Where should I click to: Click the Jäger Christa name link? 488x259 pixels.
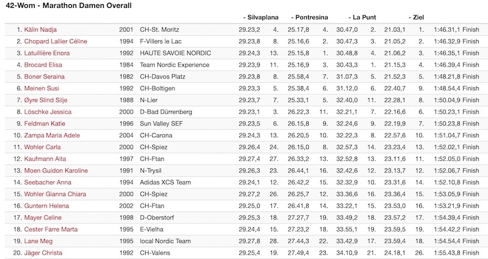[x=43, y=253]
